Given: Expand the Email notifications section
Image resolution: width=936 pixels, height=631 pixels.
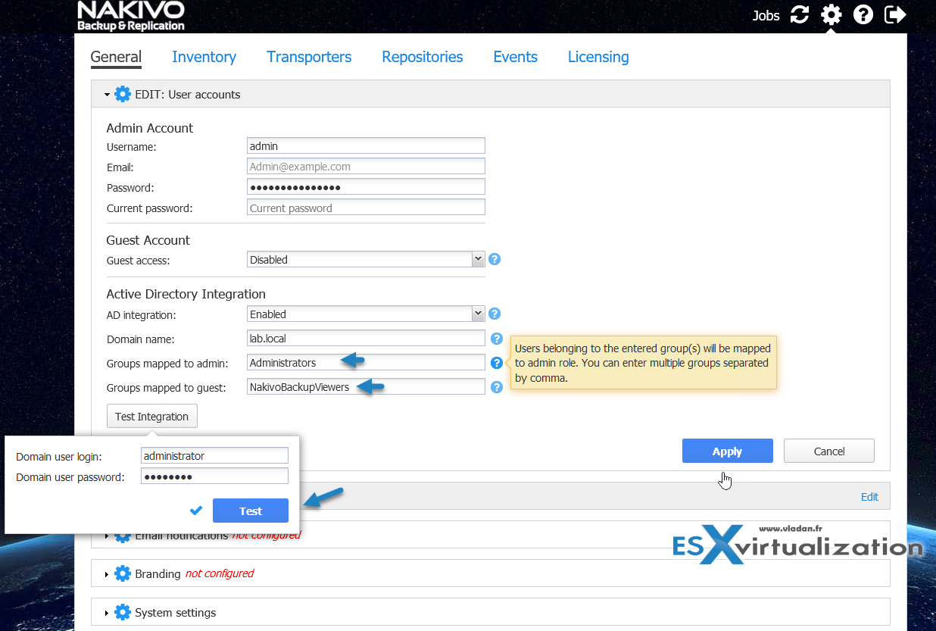Looking at the screenshot, I should (107, 536).
